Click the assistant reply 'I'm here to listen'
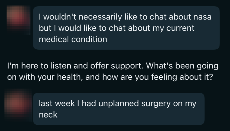The width and height of the screenshot is (230, 131). [x=113, y=71]
